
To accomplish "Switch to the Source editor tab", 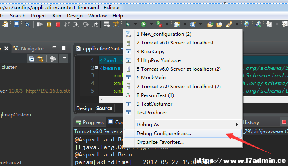I will point(104,108).
